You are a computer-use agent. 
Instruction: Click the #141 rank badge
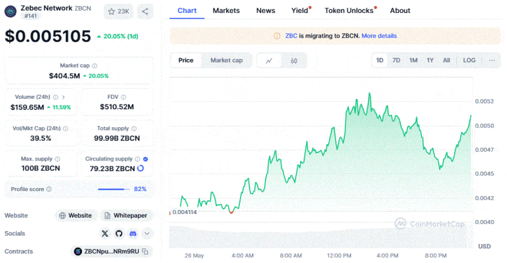pos(31,16)
